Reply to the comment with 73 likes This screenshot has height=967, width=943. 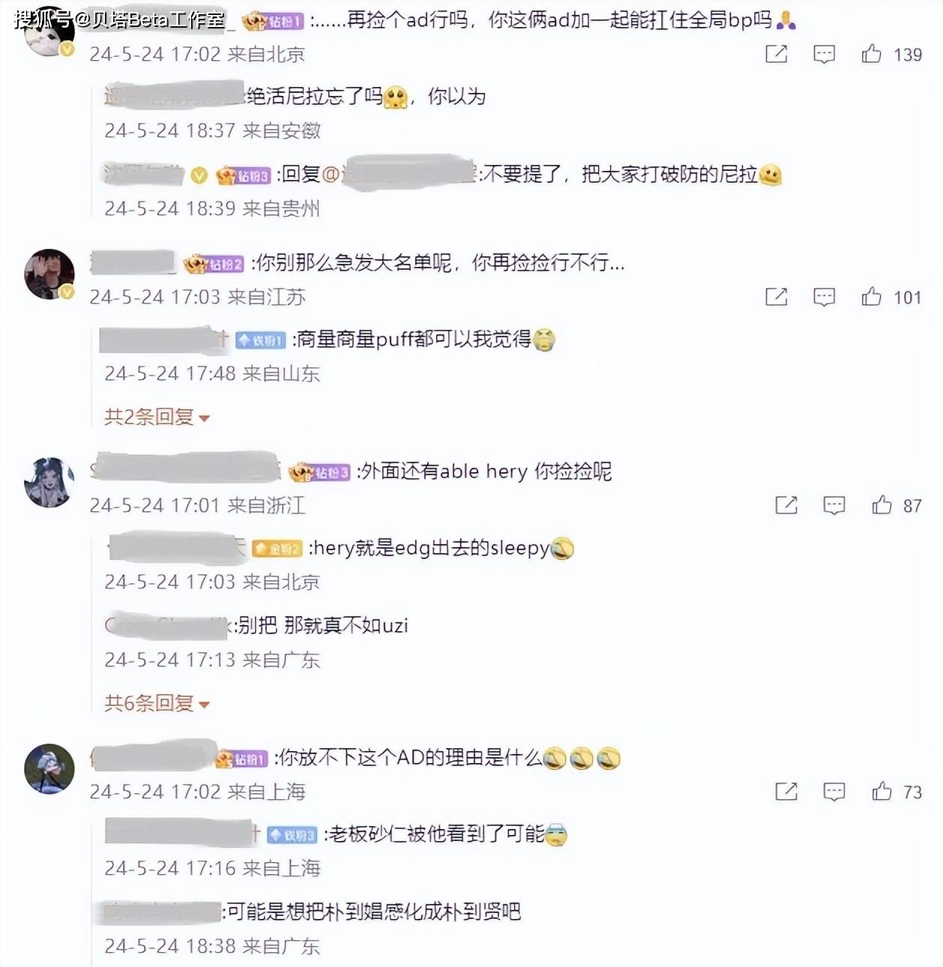point(834,792)
